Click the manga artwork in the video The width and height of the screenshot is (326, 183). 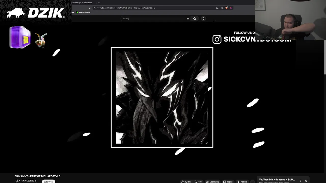pyautogui.click(x=162, y=97)
